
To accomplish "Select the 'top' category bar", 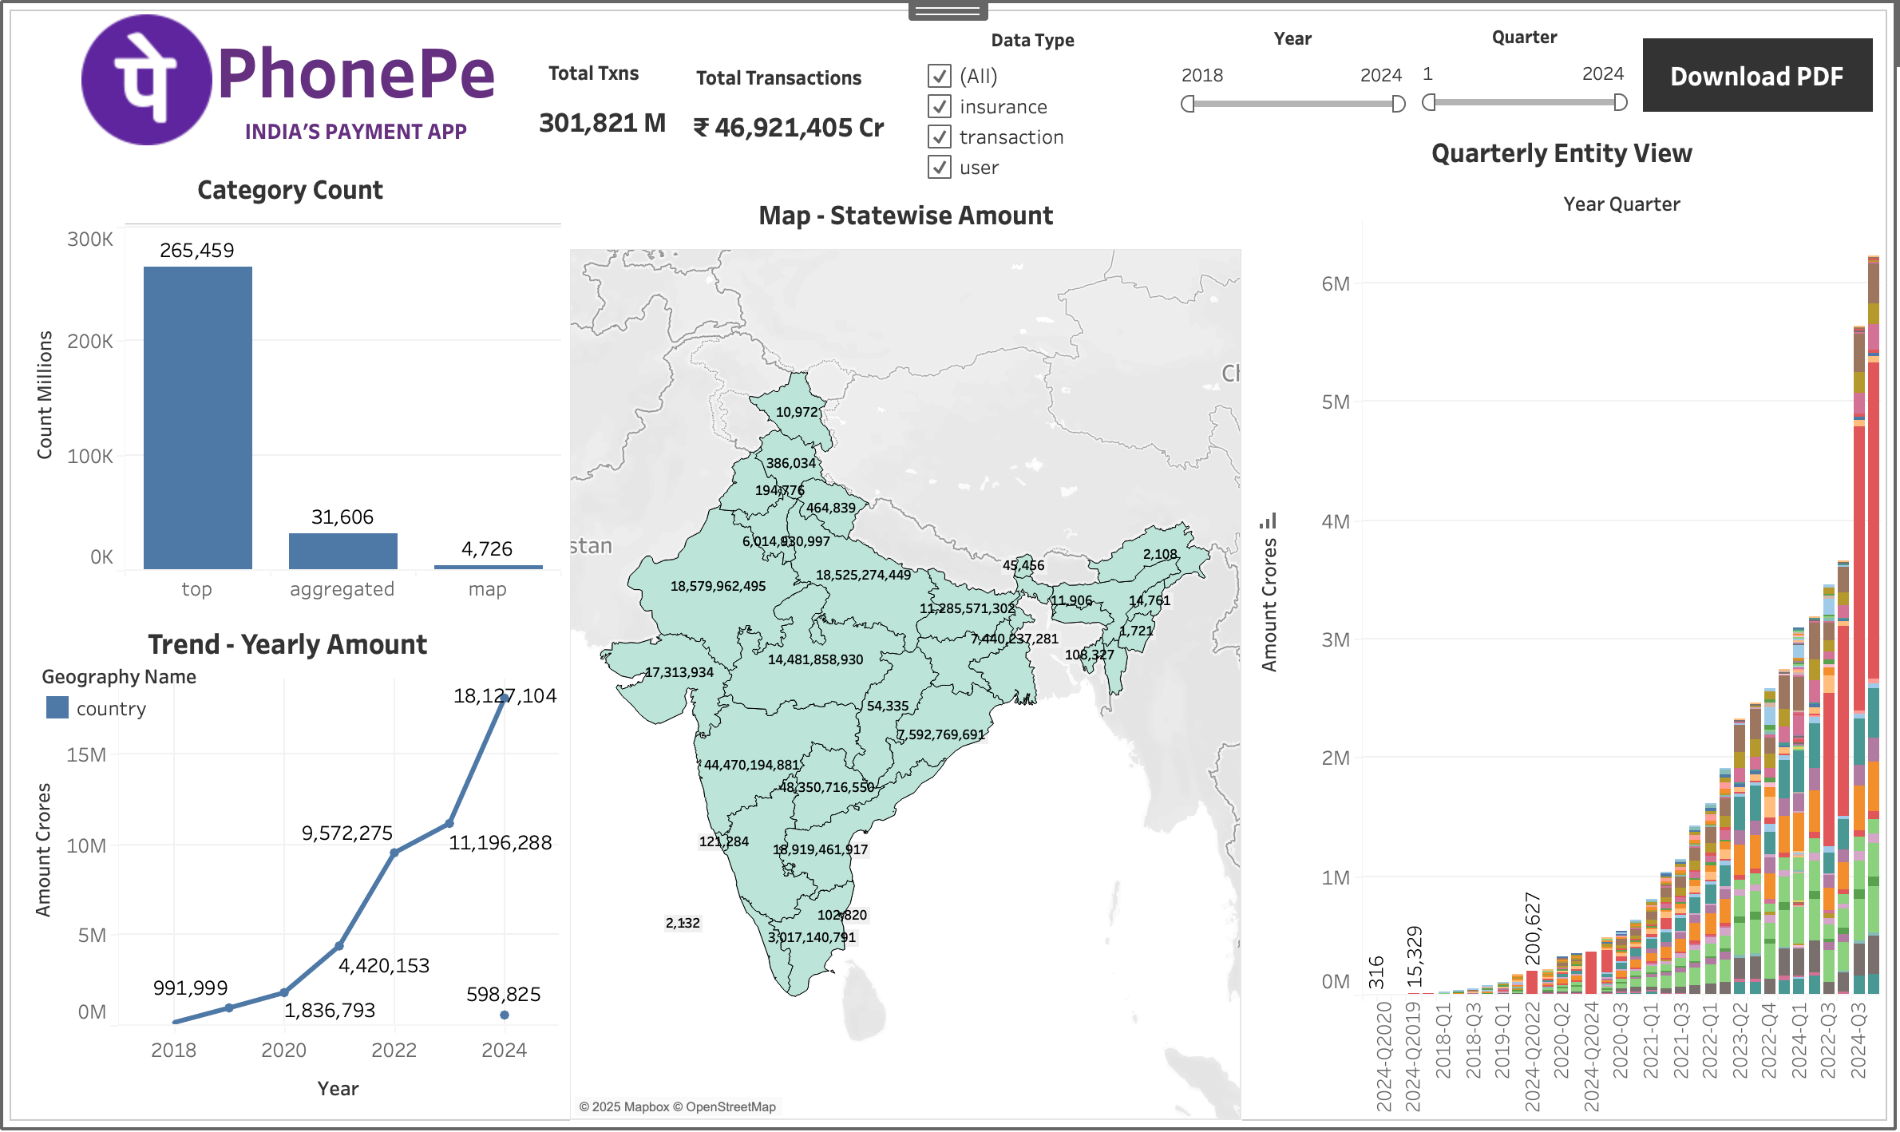I will pos(197,418).
